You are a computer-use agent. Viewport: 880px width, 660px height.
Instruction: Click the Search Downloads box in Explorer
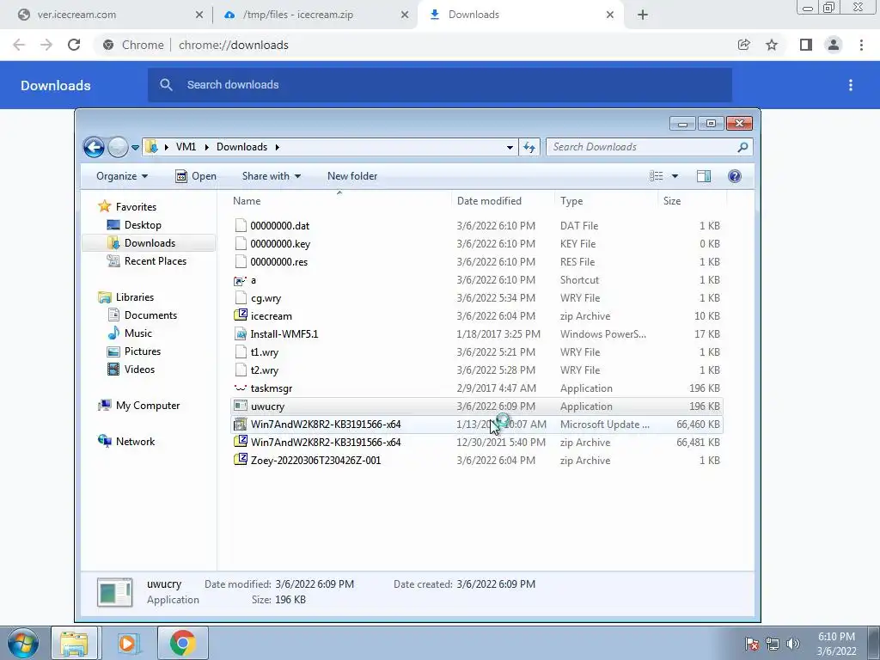[649, 147]
